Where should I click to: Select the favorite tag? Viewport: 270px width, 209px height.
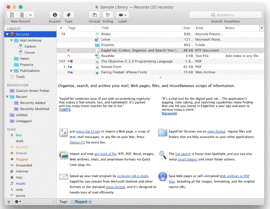point(22,147)
